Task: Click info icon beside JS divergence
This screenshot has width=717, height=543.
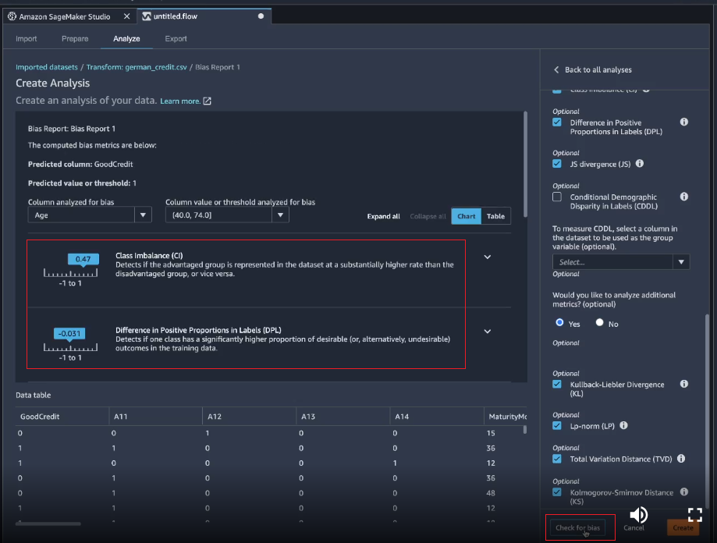Action: [x=640, y=164]
